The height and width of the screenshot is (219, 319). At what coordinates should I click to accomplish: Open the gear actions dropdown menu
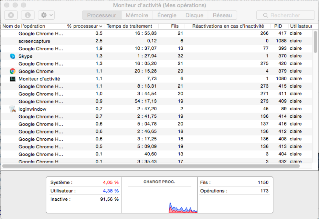click(46, 15)
